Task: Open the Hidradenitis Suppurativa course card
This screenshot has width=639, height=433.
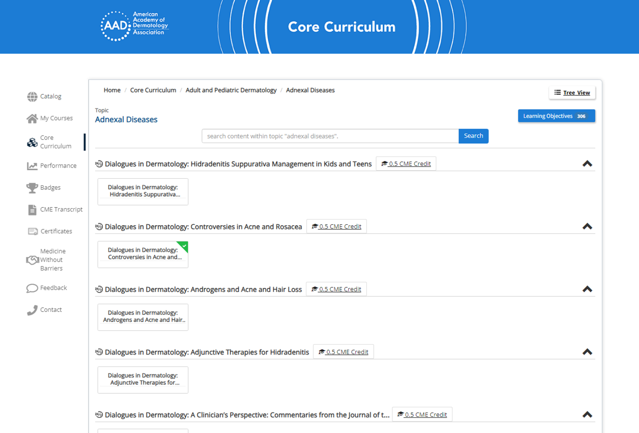Action: [143, 192]
